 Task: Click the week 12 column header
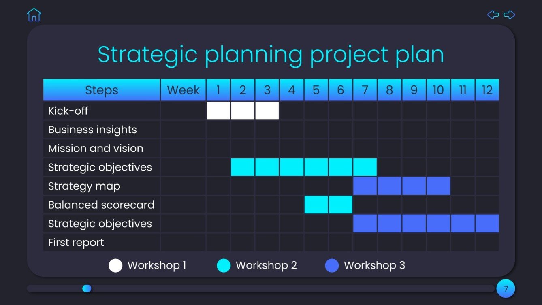tap(487, 90)
